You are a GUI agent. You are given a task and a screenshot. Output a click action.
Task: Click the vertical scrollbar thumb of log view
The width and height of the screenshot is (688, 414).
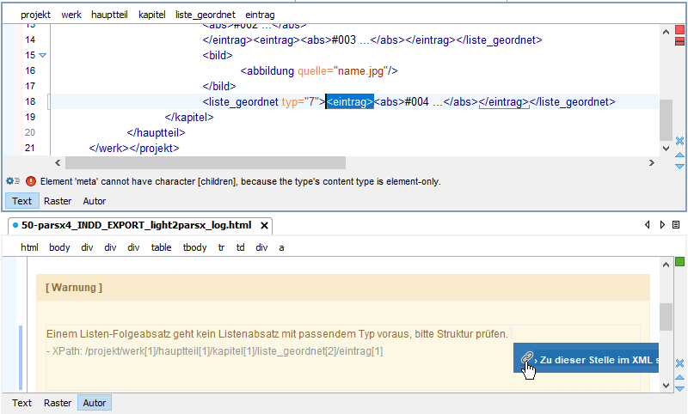pyautogui.click(x=666, y=316)
